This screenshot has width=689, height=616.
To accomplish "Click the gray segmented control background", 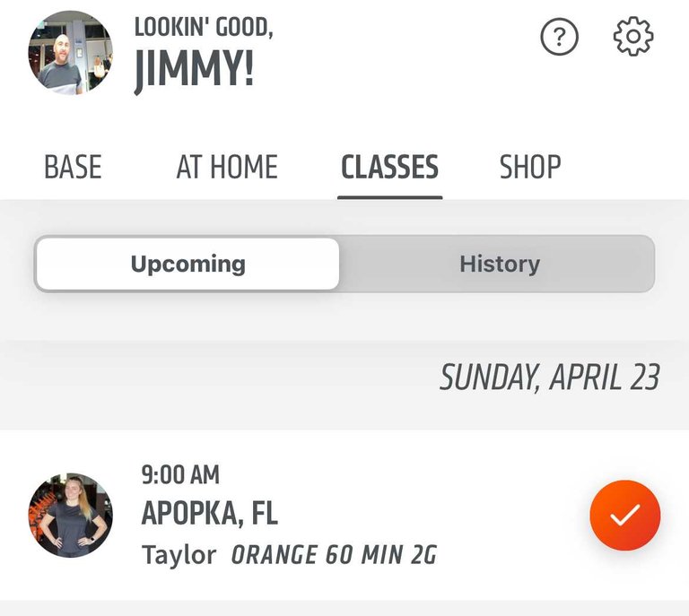I will tap(344, 264).
